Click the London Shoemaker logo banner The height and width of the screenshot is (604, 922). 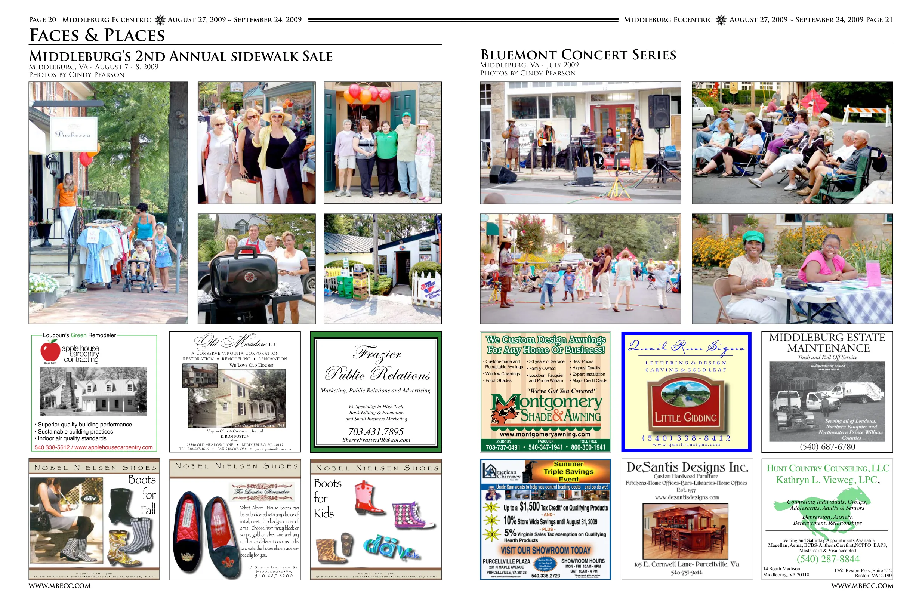[x=262, y=491]
